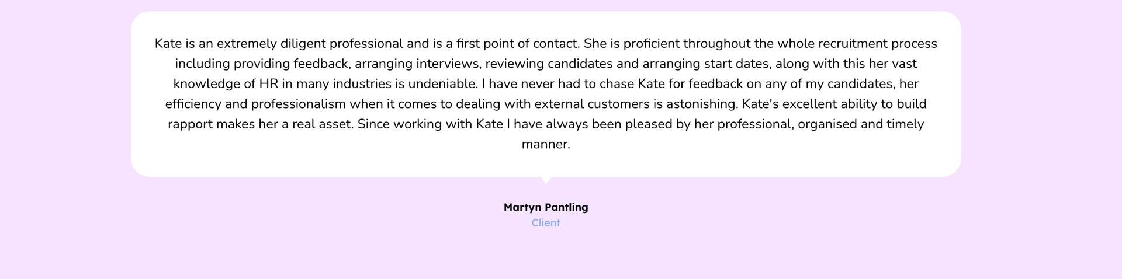Select the Client role label
Viewport: 1122px width, 279px height.
(546, 223)
